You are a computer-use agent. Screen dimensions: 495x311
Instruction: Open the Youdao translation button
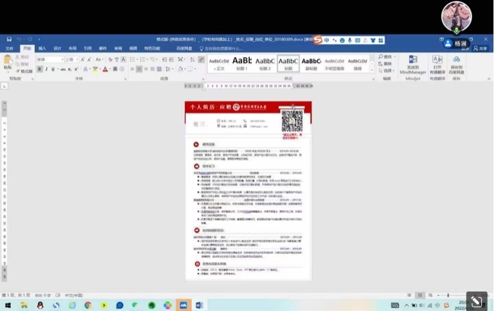(x=437, y=64)
